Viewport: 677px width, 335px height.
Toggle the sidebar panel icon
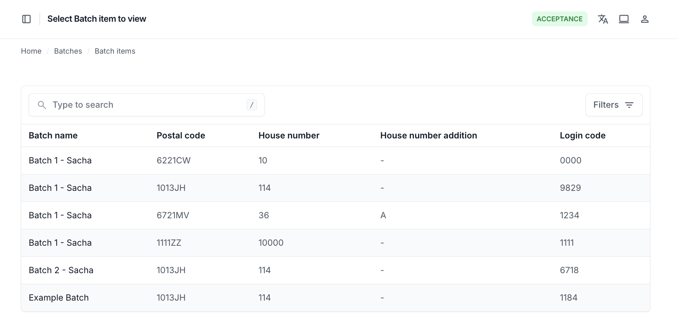(x=26, y=19)
